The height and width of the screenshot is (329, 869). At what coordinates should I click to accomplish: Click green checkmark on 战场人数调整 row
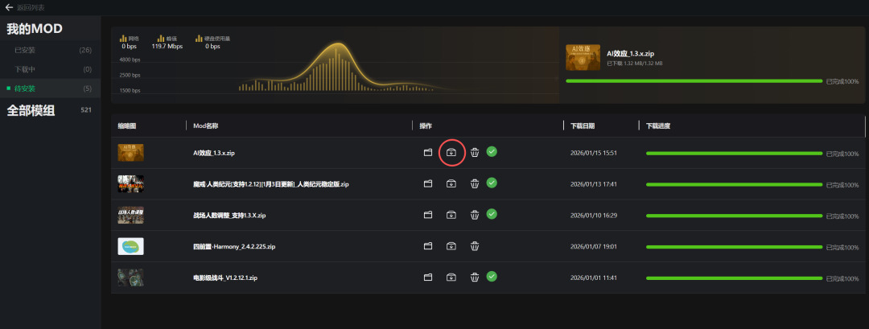click(492, 214)
